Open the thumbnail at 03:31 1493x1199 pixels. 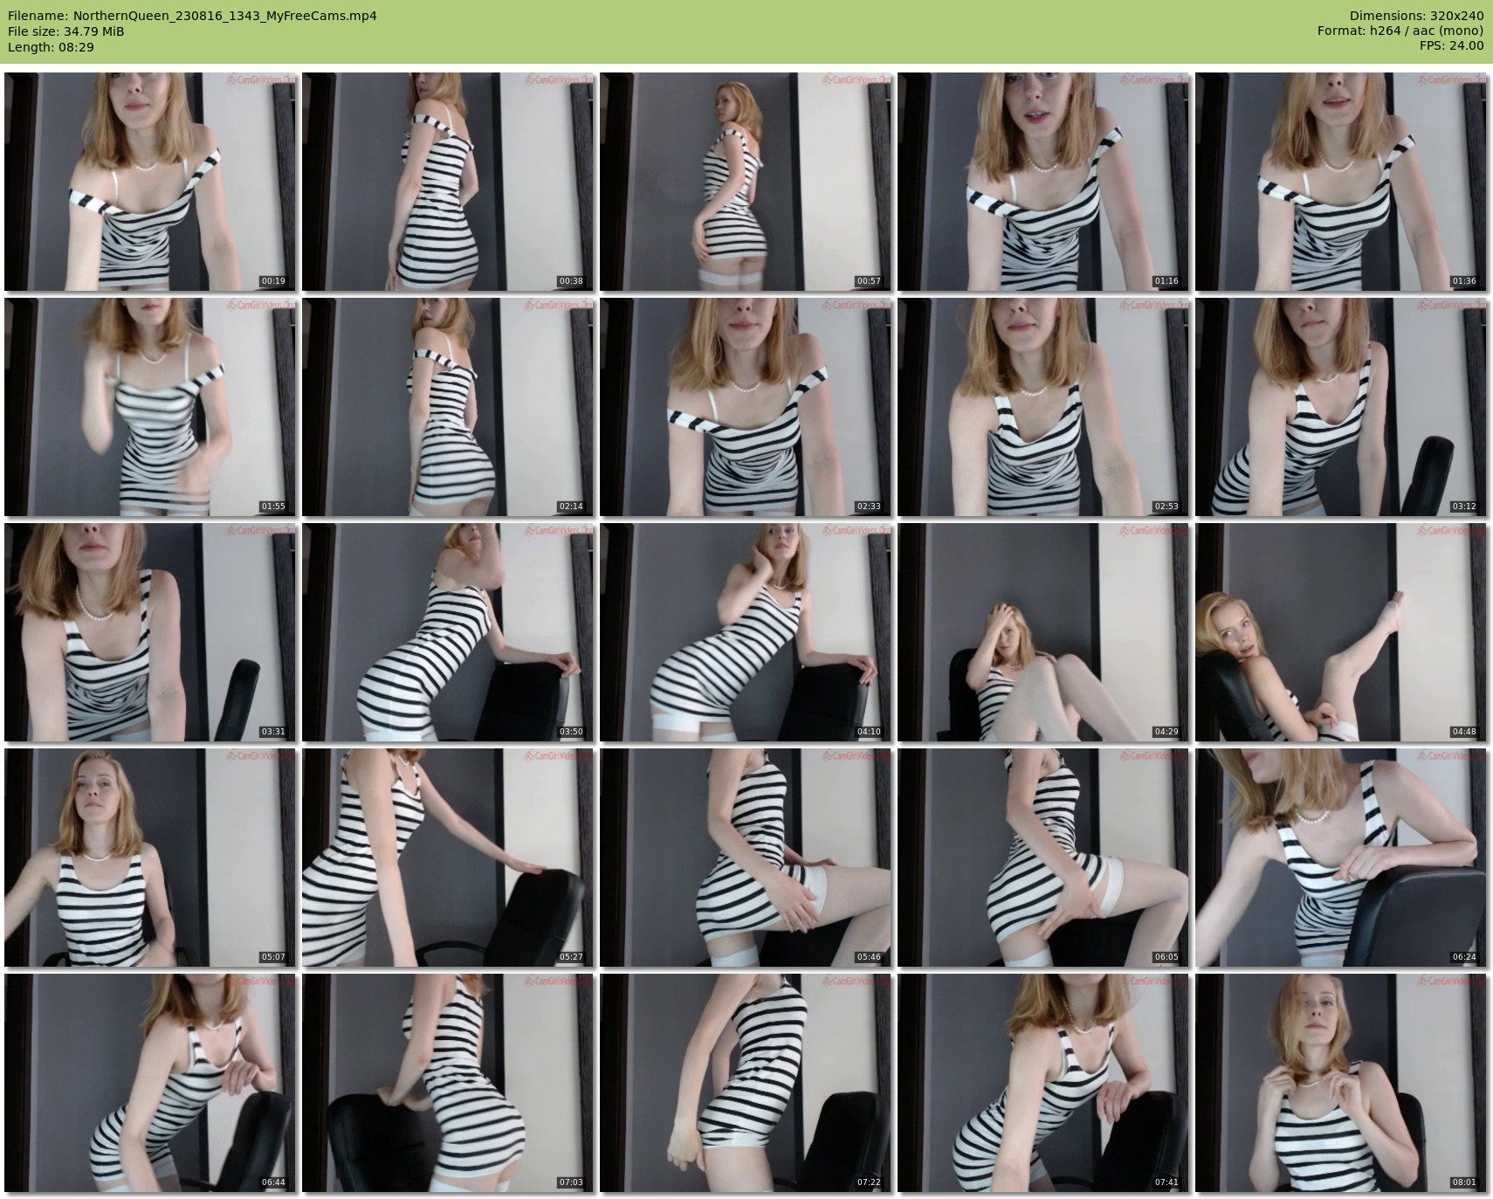click(150, 632)
